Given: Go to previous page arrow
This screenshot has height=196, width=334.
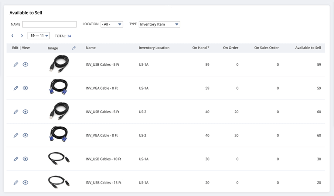Looking at the screenshot, I should click(12, 36).
